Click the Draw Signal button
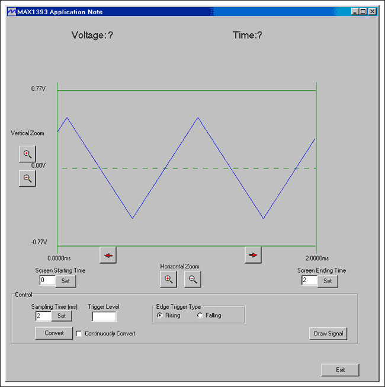Image resolution: width=385 pixels, height=387 pixels. click(x=328, y=334)
